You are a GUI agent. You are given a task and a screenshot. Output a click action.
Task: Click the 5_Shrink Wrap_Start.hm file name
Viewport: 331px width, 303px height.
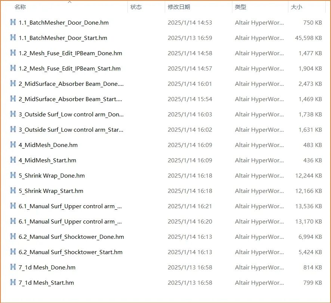[51, 191]
